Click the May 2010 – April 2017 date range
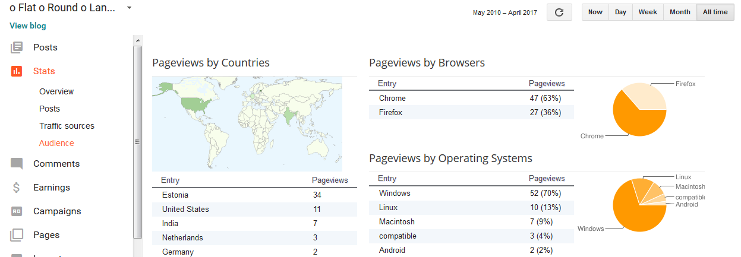Screen dimensions: 741x257 [505, 12]
